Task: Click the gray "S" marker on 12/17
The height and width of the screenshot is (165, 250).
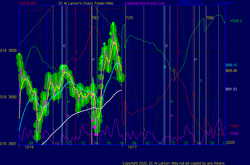Action: 201,81
